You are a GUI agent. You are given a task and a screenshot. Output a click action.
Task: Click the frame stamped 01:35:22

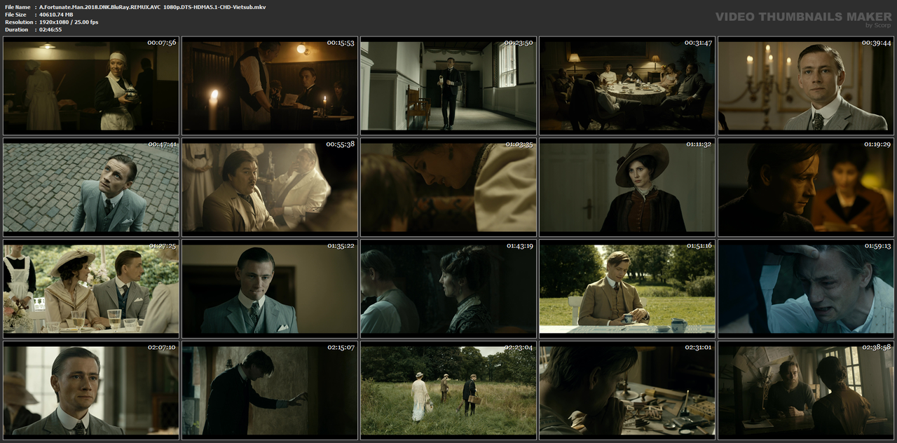tap(270, 289)
